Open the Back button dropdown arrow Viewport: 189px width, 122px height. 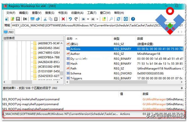[88, 19]
